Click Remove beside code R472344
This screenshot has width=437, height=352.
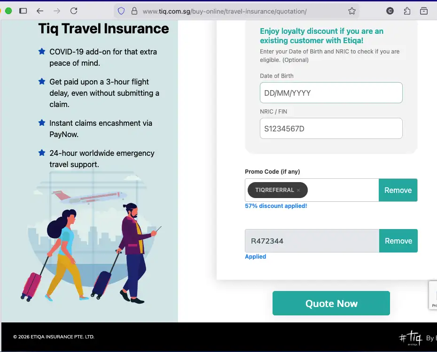tap(398, 240)
